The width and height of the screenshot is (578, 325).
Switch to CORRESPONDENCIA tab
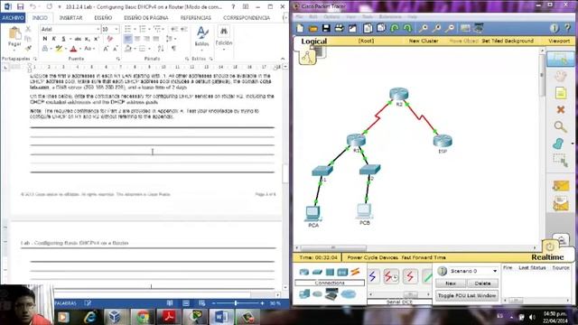point(247,18)
